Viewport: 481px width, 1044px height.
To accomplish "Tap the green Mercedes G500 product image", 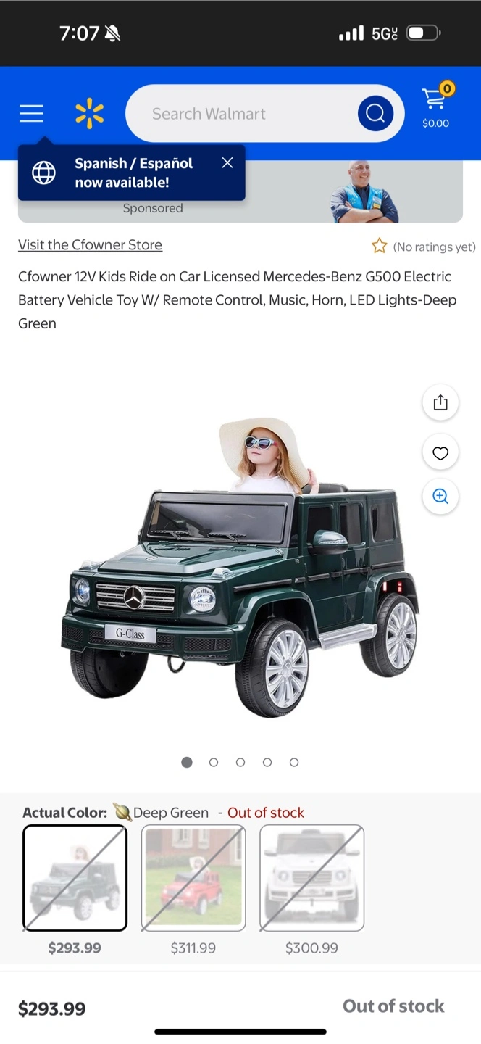I will (240, 565).
